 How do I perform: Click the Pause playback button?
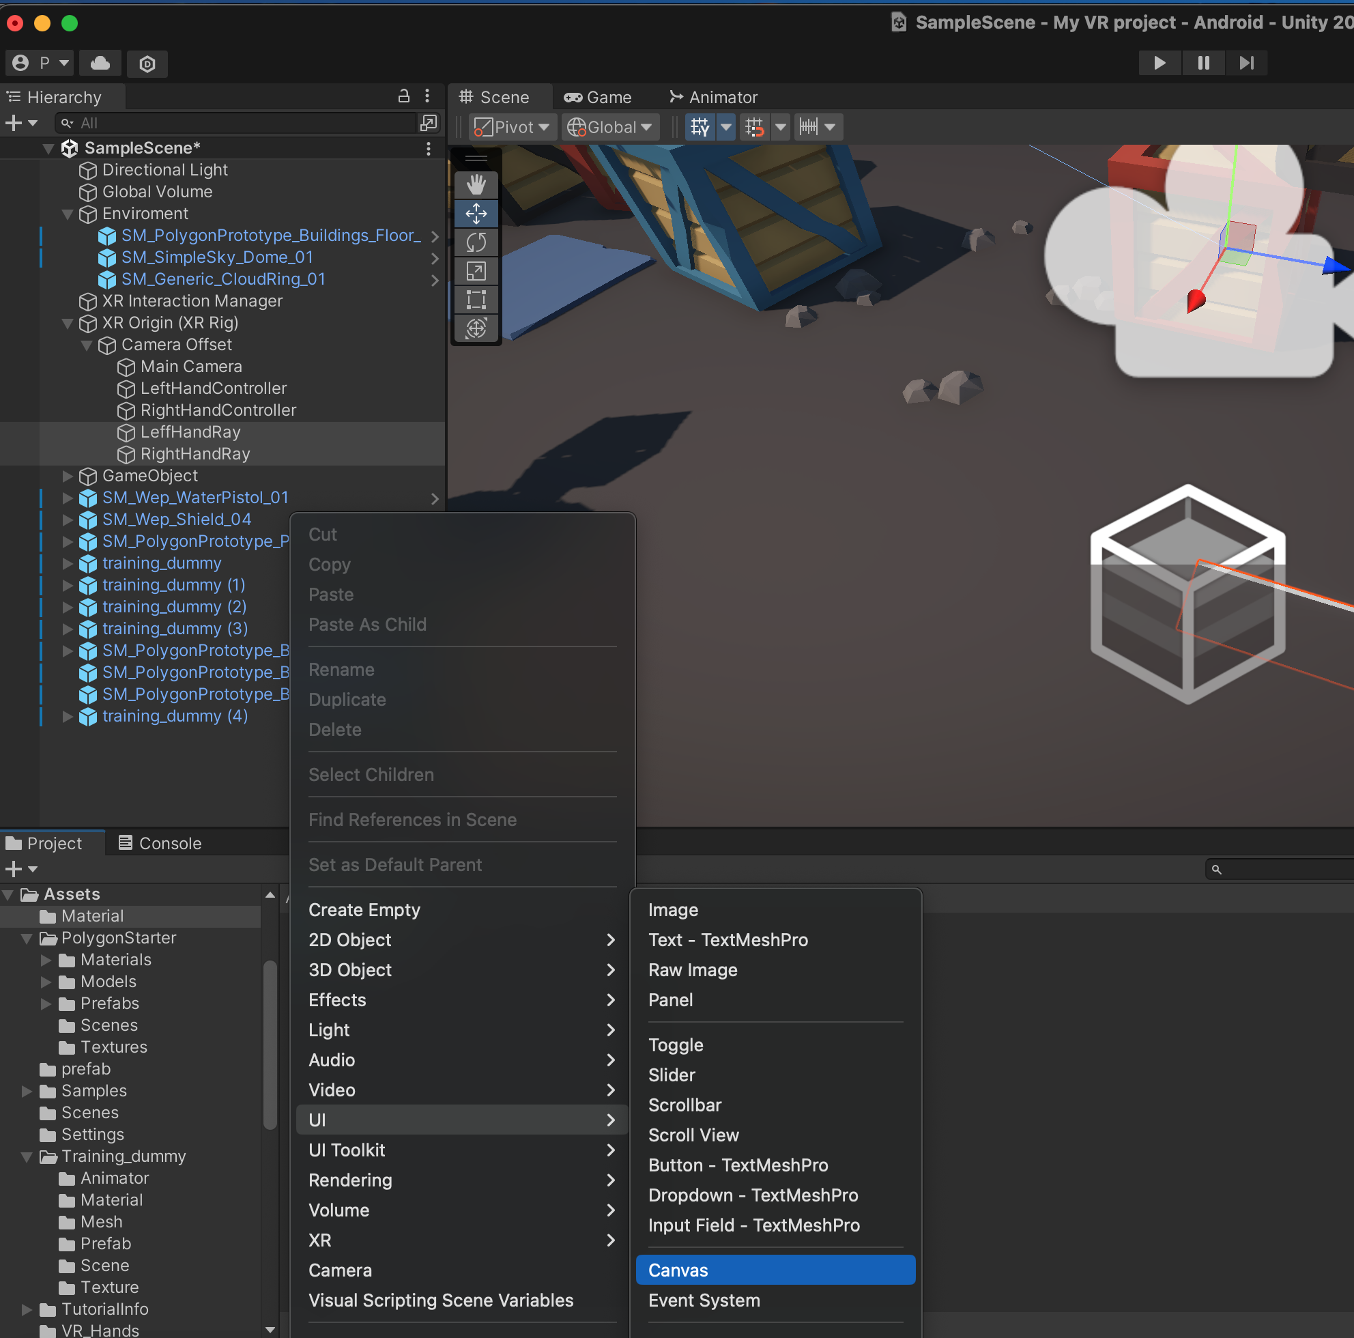[1202, 63]
